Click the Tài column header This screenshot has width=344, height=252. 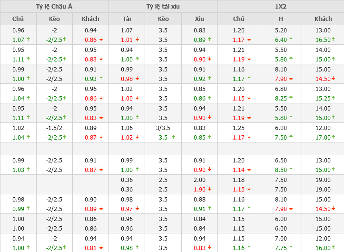[127, 19]
